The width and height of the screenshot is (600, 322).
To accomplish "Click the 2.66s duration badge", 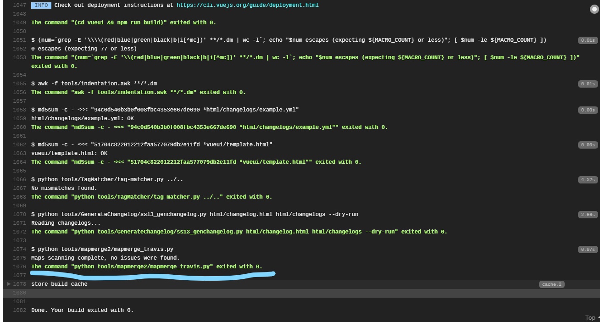I will click(x=588, y=215).
